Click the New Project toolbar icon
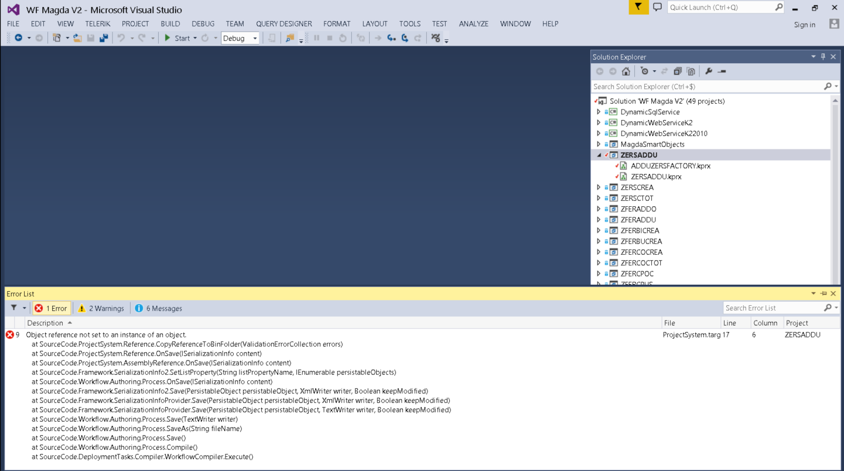 click(57, 38)
